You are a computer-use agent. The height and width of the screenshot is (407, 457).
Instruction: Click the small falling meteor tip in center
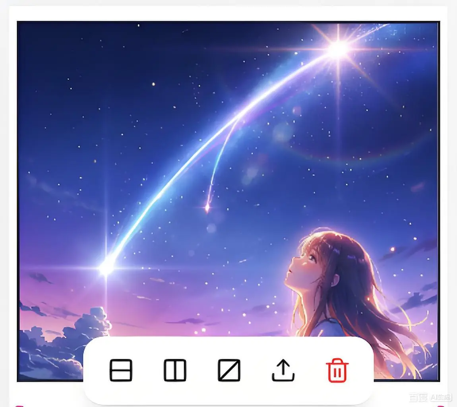click(207, 207)
